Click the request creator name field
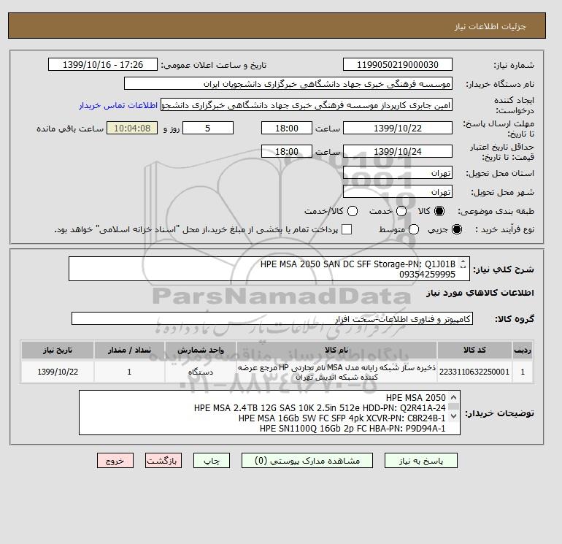The image size is (562, 544). tap(307, 105)
